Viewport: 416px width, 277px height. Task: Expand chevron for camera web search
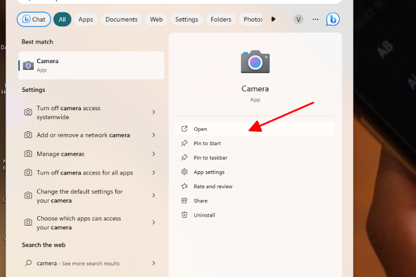[154, 263]
